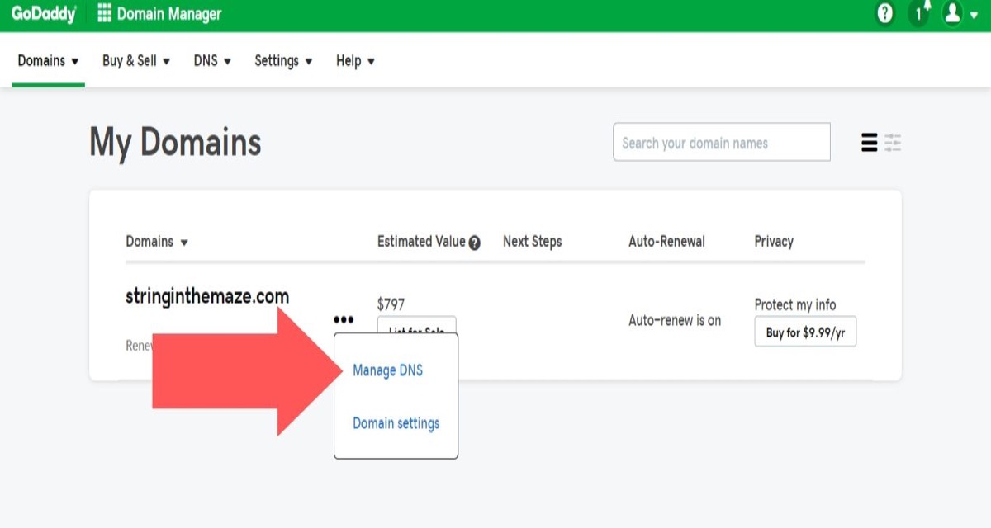Click the Buy for $9.99/yr button
991x528 pixels.
805,332
